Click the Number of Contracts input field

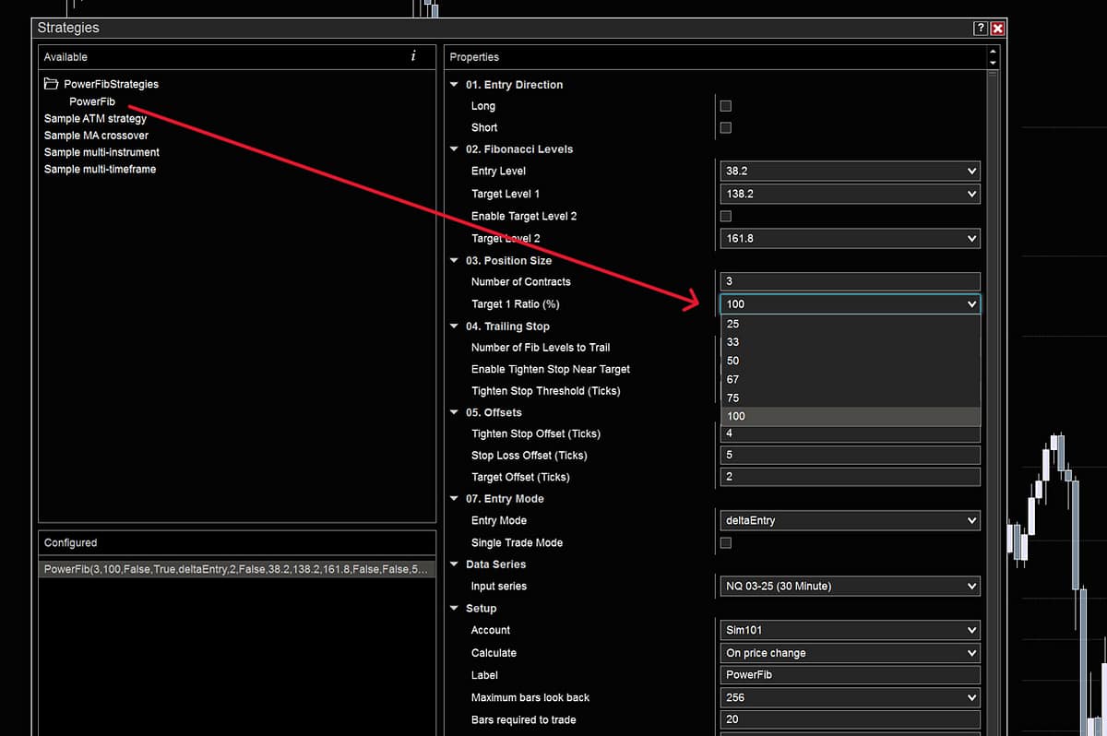tap(849, 281)
